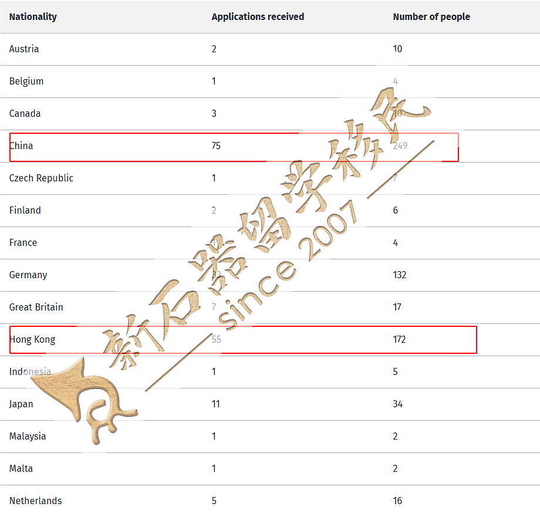This screenshot has width=540, height=517.
Task: Click Hong Kong's number of people value 172
Action: [x=400, y=339]
